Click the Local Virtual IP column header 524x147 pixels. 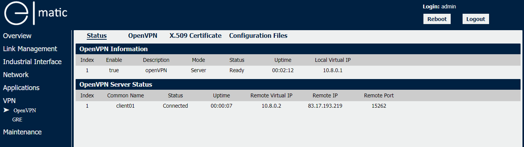click(333, 60)
